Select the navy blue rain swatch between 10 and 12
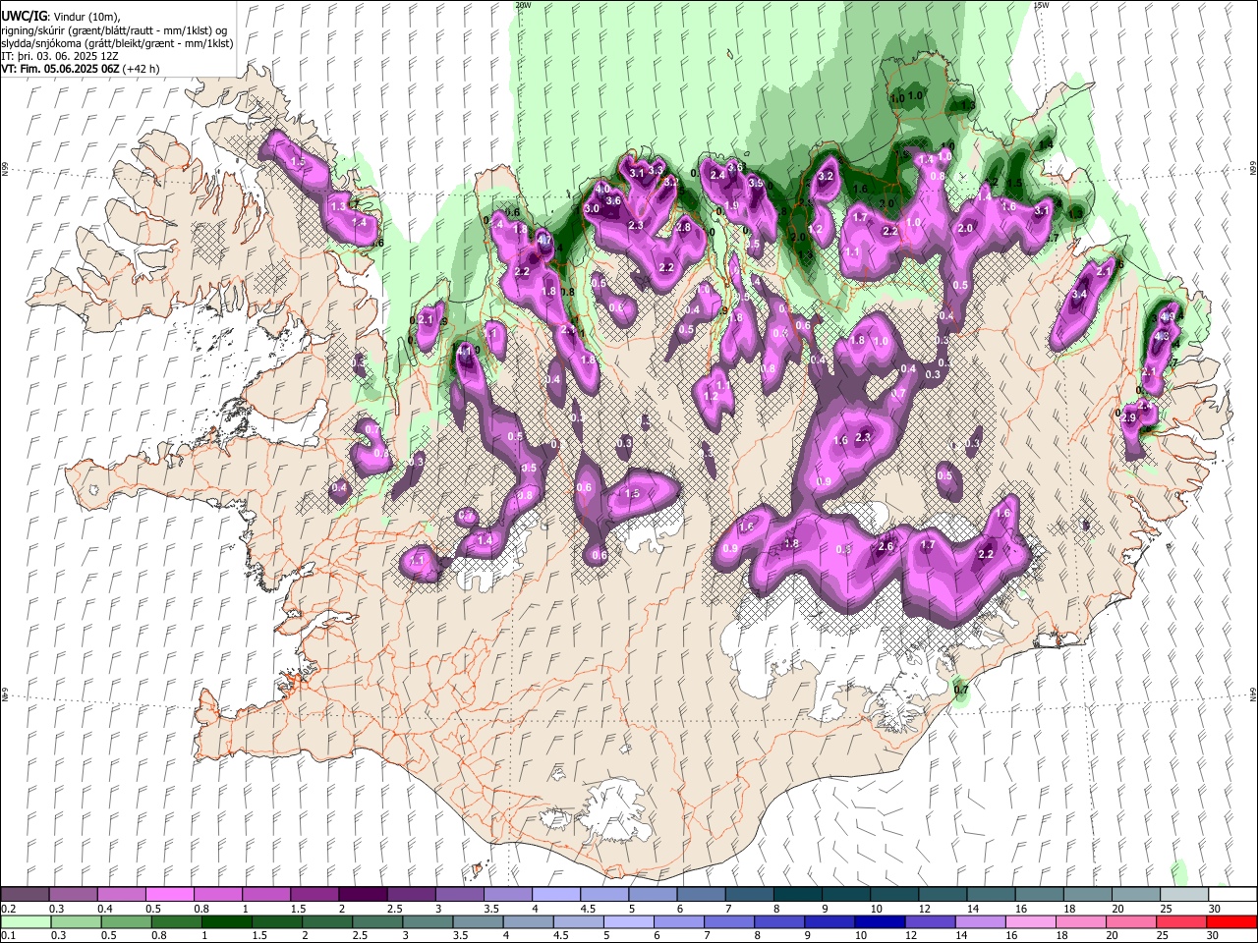 (x=880, y=922)
